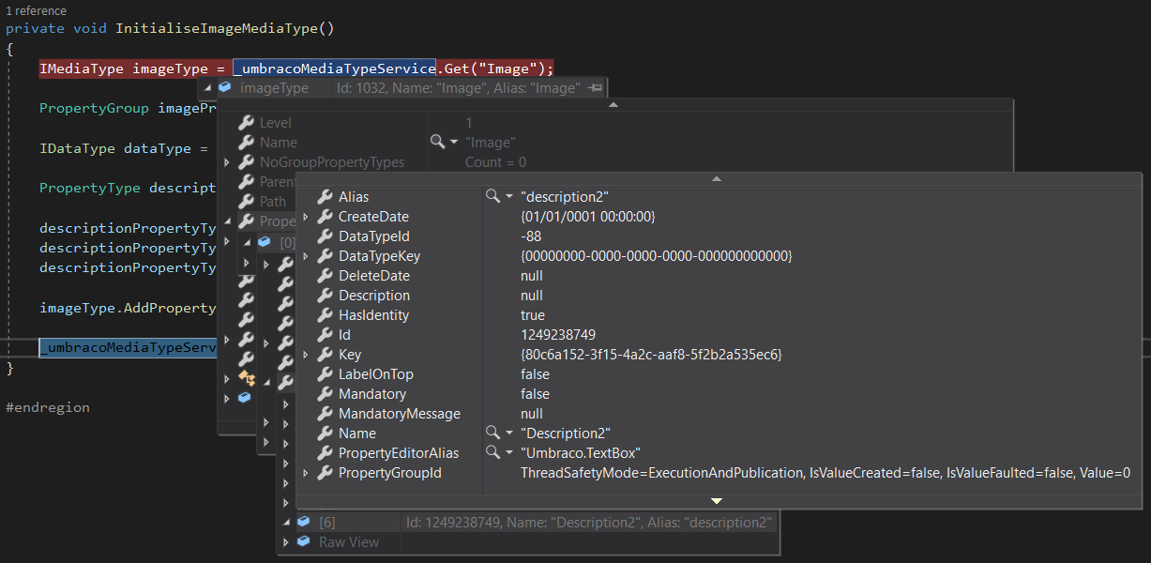The image size is (1151, 563).
Task: Click the wrench icon beside PropertyGroupId
Action: click(325, 473)
